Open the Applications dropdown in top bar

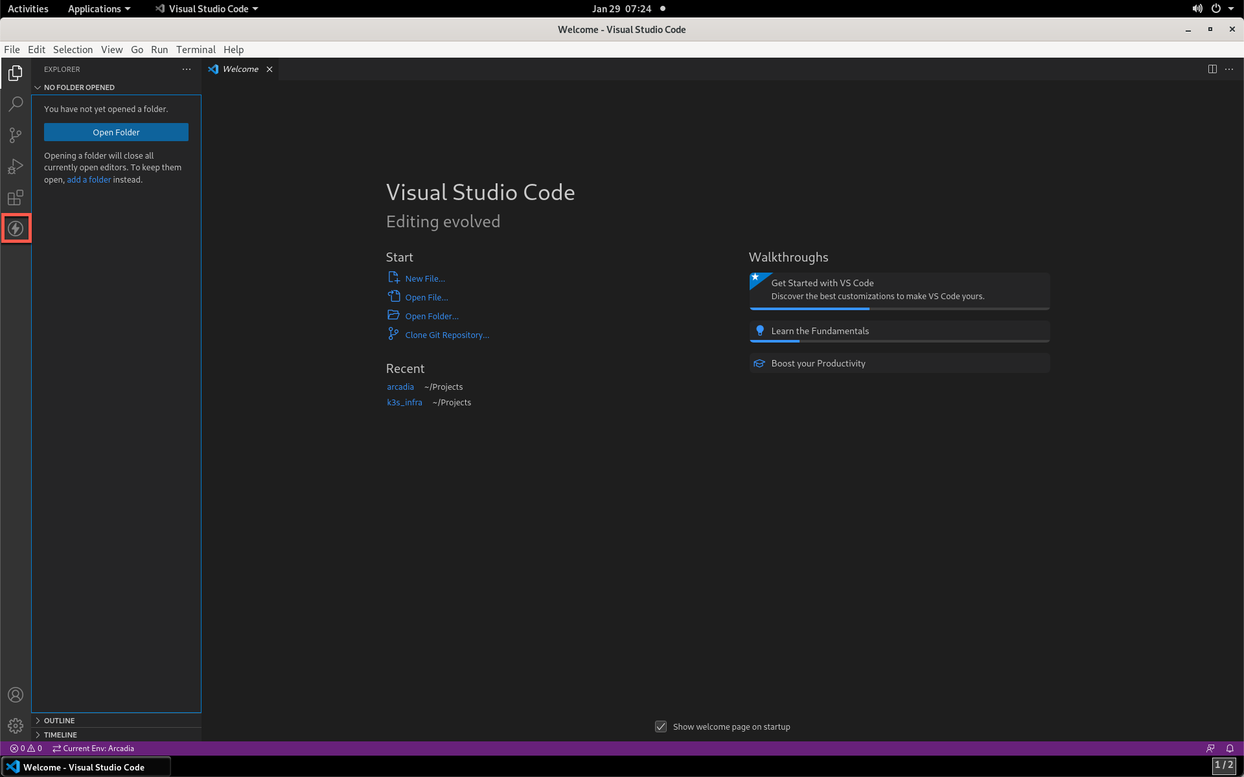99,9
